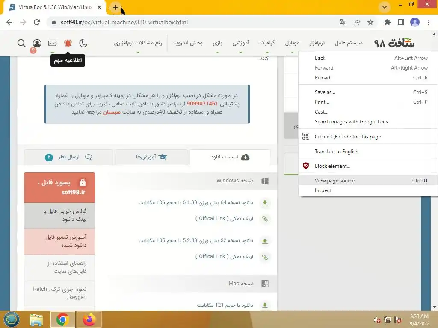Choose Create QR Code for this page
Viewport: 438px width, 328px height.
[368, 136]
